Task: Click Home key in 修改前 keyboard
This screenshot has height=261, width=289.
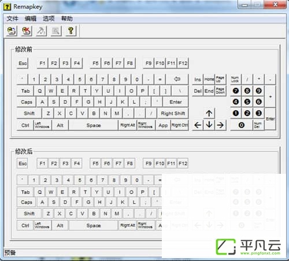Action: (x=209, y=79)
